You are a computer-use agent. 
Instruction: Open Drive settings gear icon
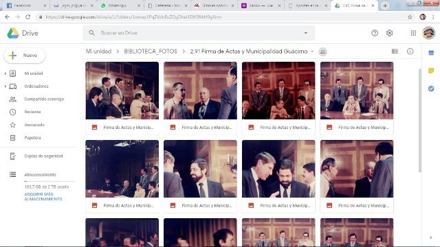pyautogui.click(x=389, y=33)
